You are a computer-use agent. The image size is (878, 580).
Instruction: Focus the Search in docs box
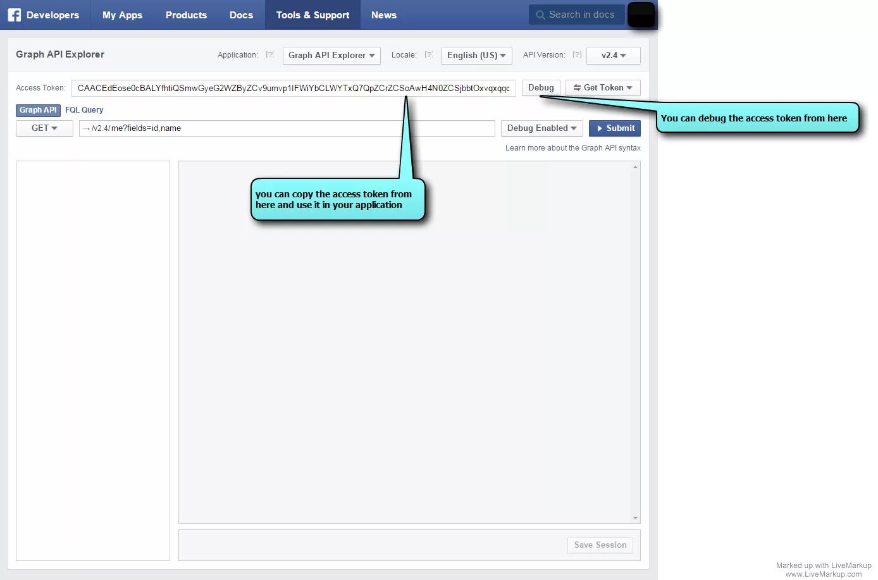pos(577,15)
